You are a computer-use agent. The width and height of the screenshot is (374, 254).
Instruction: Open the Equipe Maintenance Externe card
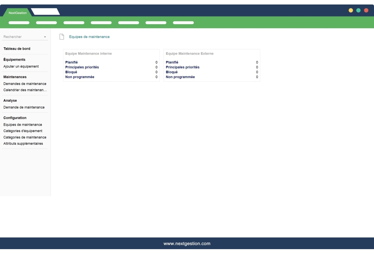(190, 53)
